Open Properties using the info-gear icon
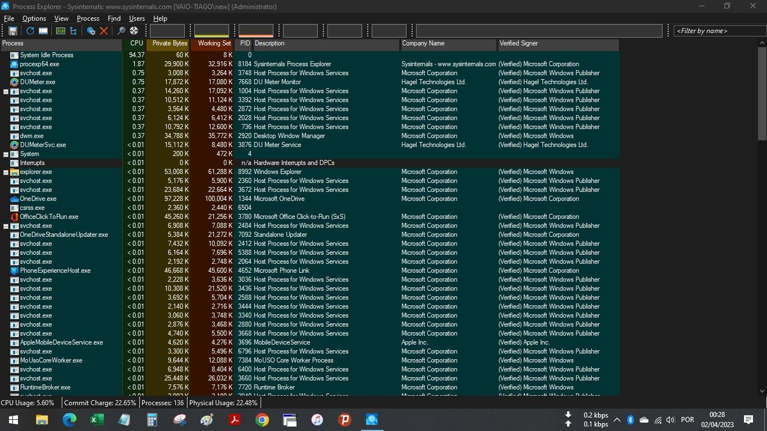The height and width of the screenshot is (431, 767). (91, 31)
